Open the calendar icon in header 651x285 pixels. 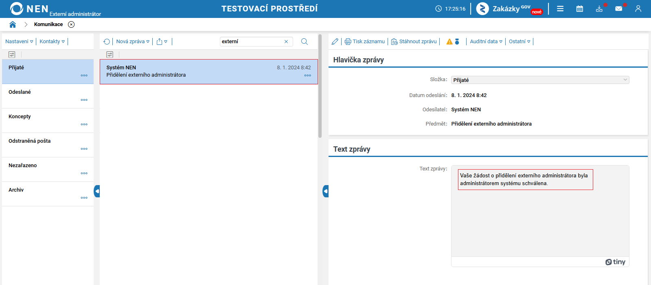580,9
